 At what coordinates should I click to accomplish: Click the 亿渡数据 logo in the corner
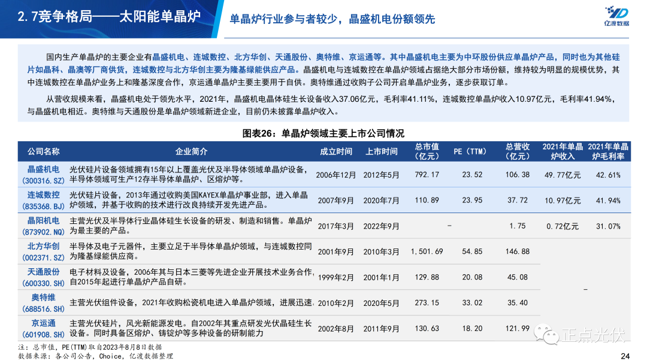tap(616, 16)
